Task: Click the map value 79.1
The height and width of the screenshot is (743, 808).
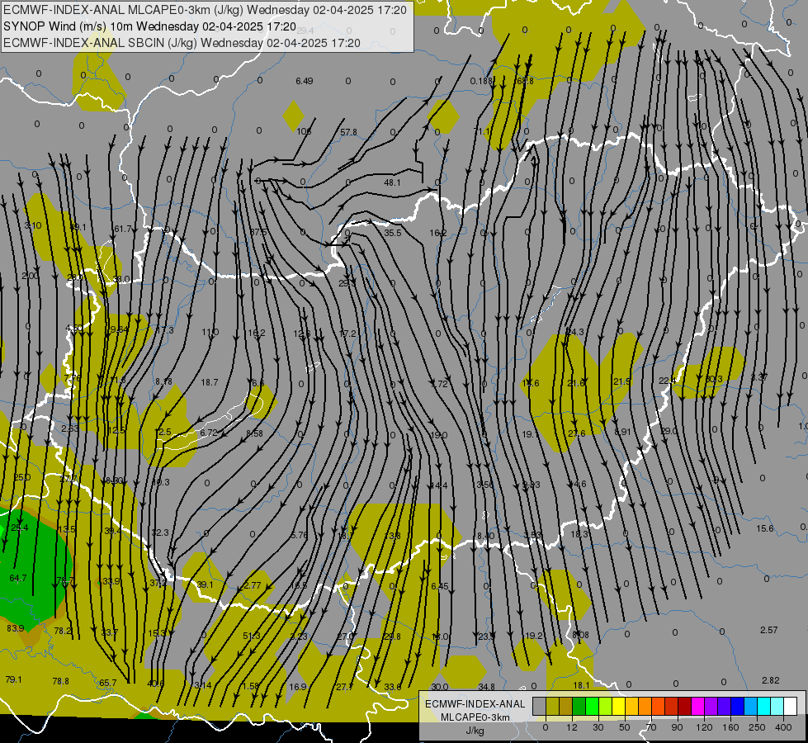Action: coord(13,679)
